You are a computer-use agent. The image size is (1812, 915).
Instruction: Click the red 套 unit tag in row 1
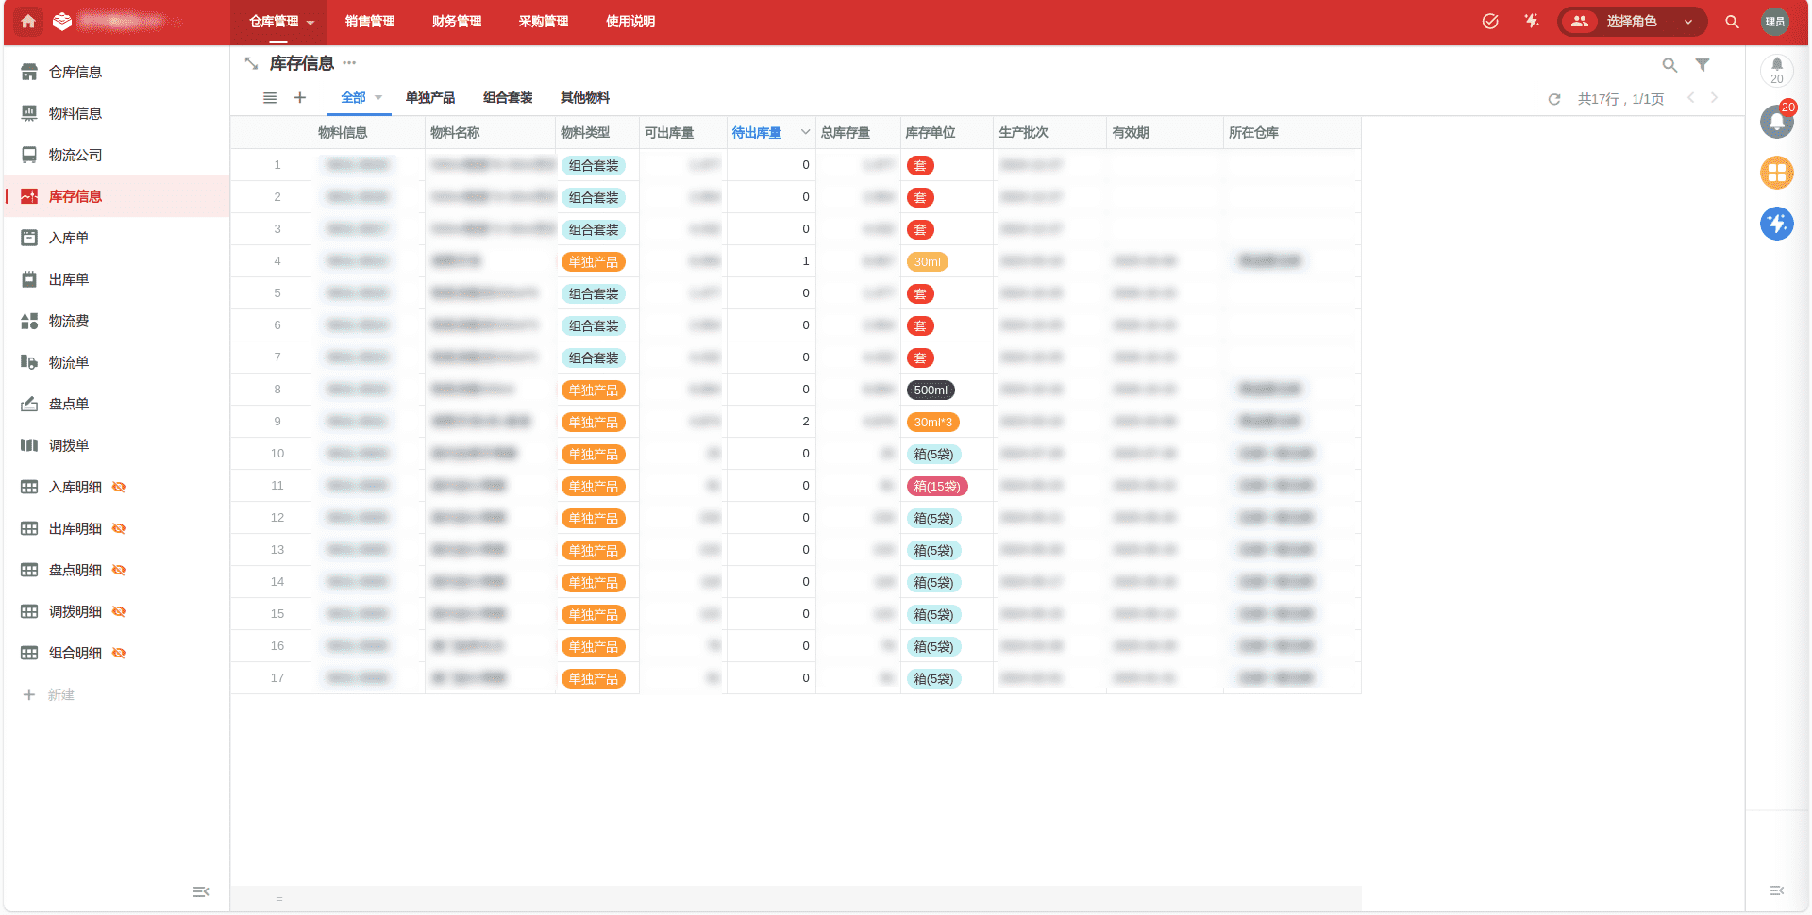click(x=920, y=166)
